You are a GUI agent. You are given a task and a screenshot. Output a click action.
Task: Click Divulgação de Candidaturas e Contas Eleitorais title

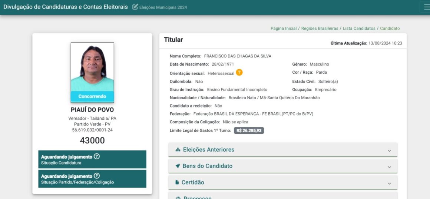tap(66, 7)
